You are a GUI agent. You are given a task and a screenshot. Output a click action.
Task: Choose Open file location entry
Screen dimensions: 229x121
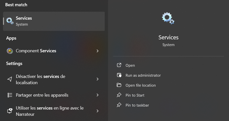point(141,85)
